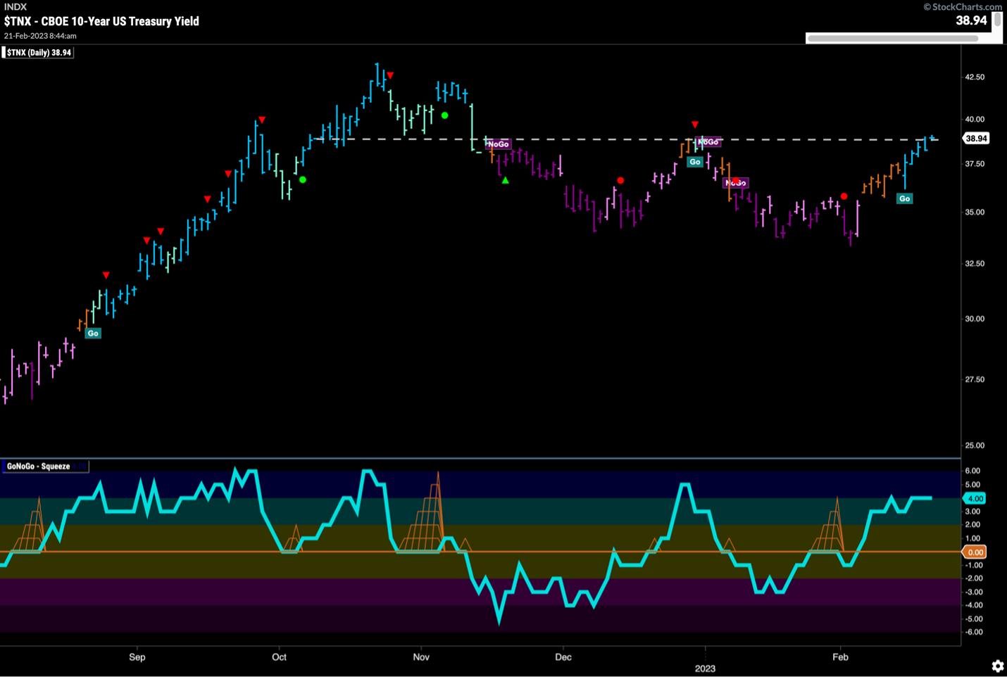Click the red circle in early February
The height and width of the screenshot is (679, 1007).
pyautogui.click(x=844, y=196)
